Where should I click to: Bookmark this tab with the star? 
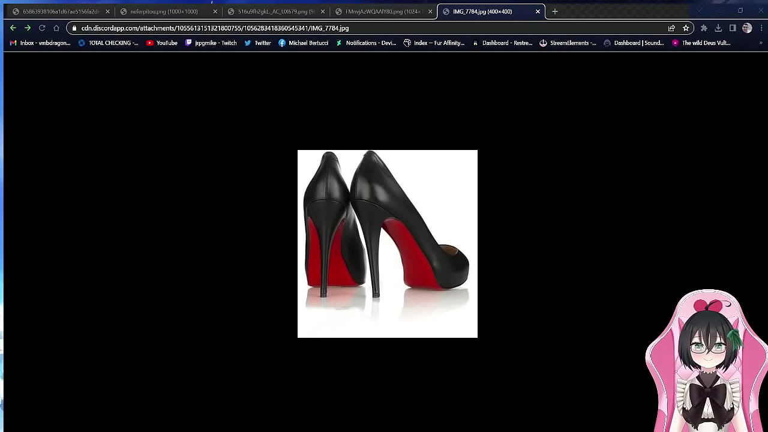tap(686, 28)
